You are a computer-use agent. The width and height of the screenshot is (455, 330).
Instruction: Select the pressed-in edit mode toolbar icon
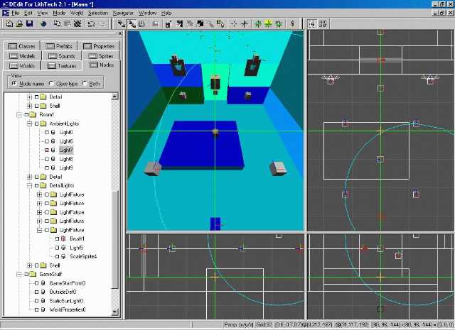tap(132, 23)
